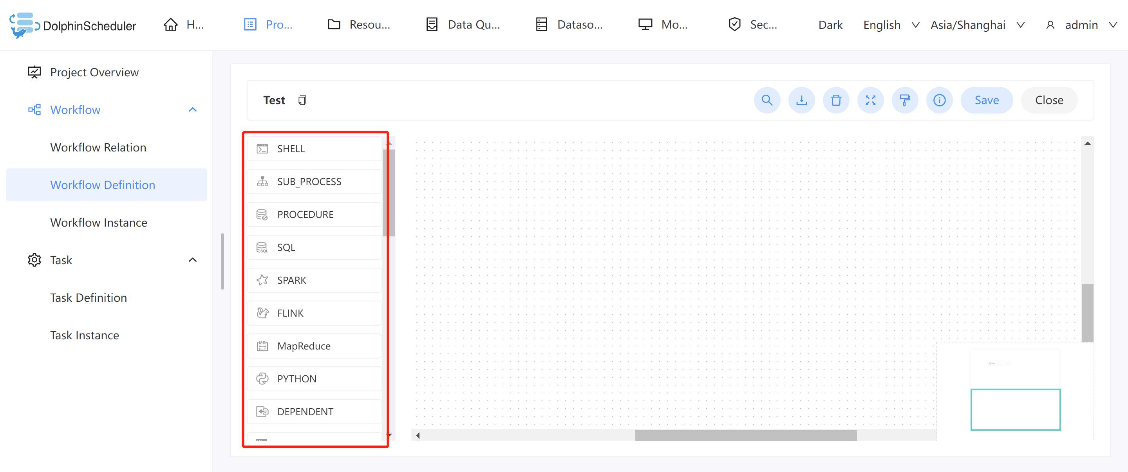The height and width of the screenshot is (472, 1128).
Task: Select the SHELL task node
Action: [x=315, y=149]
